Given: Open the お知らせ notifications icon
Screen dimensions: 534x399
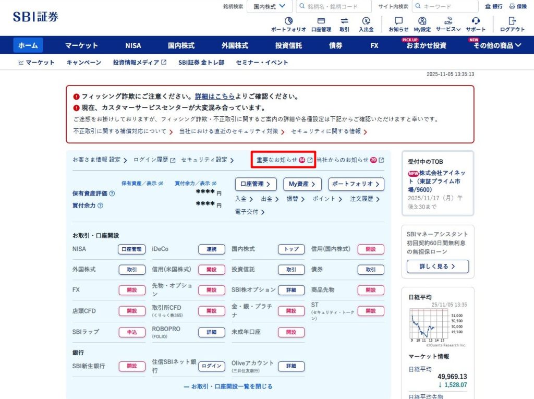Looking at the screenshot, I should pos(398,21).
